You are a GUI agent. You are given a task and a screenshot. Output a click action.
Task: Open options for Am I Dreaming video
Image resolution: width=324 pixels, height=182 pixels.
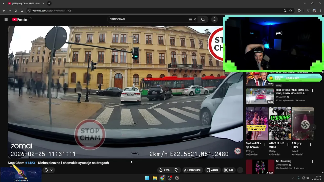tap(312, 162)
